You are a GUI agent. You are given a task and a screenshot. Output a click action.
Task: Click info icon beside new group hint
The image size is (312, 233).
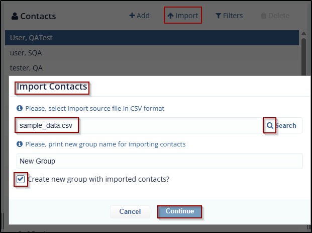click(x=20, y=144)
